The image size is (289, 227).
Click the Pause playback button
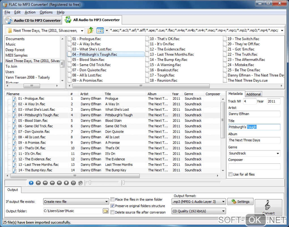(73, 183)
